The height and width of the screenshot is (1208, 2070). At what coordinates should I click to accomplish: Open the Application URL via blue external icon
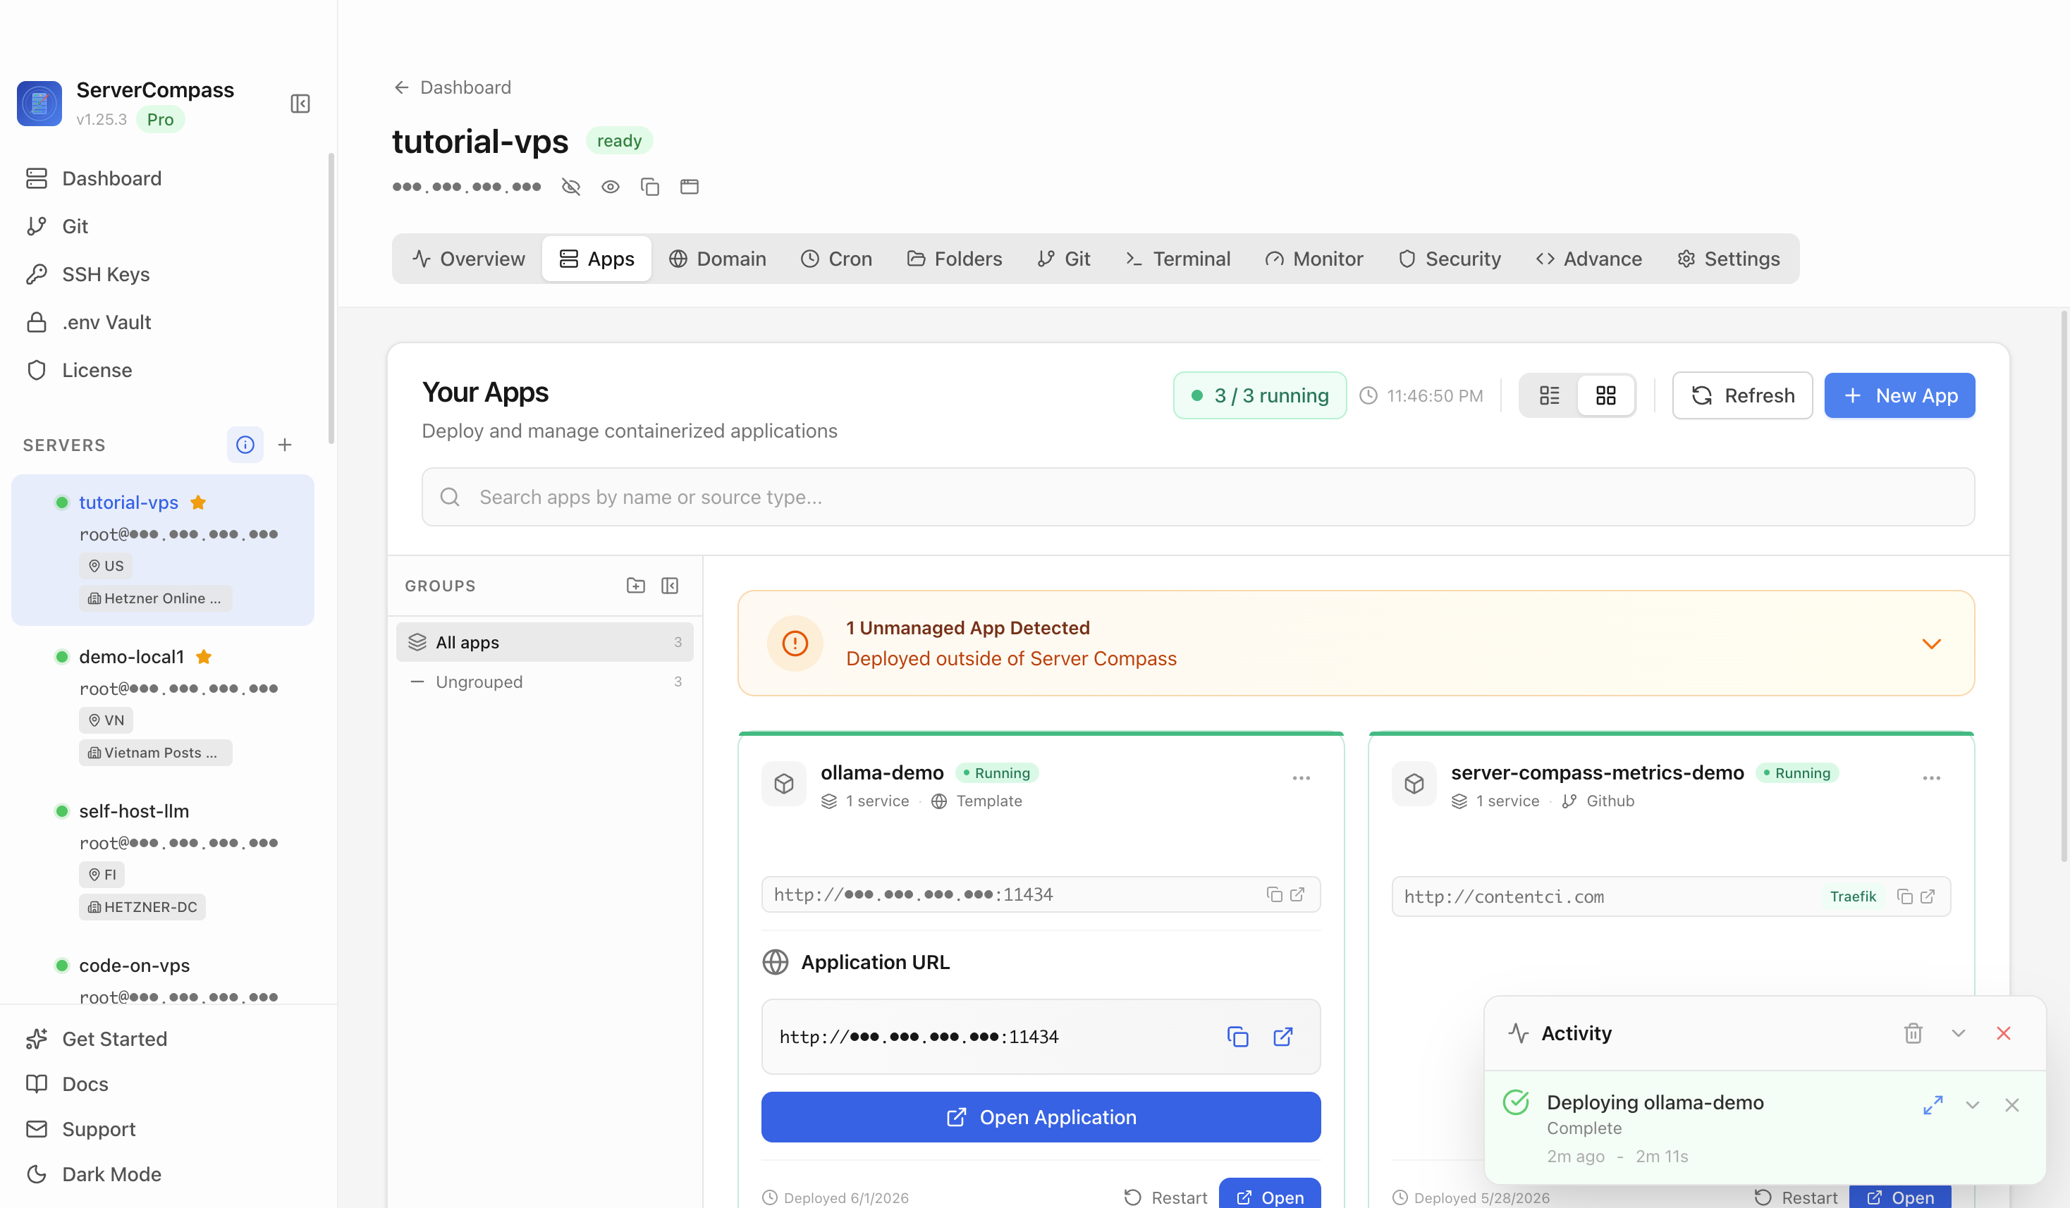click(x=1283, y=1037)
